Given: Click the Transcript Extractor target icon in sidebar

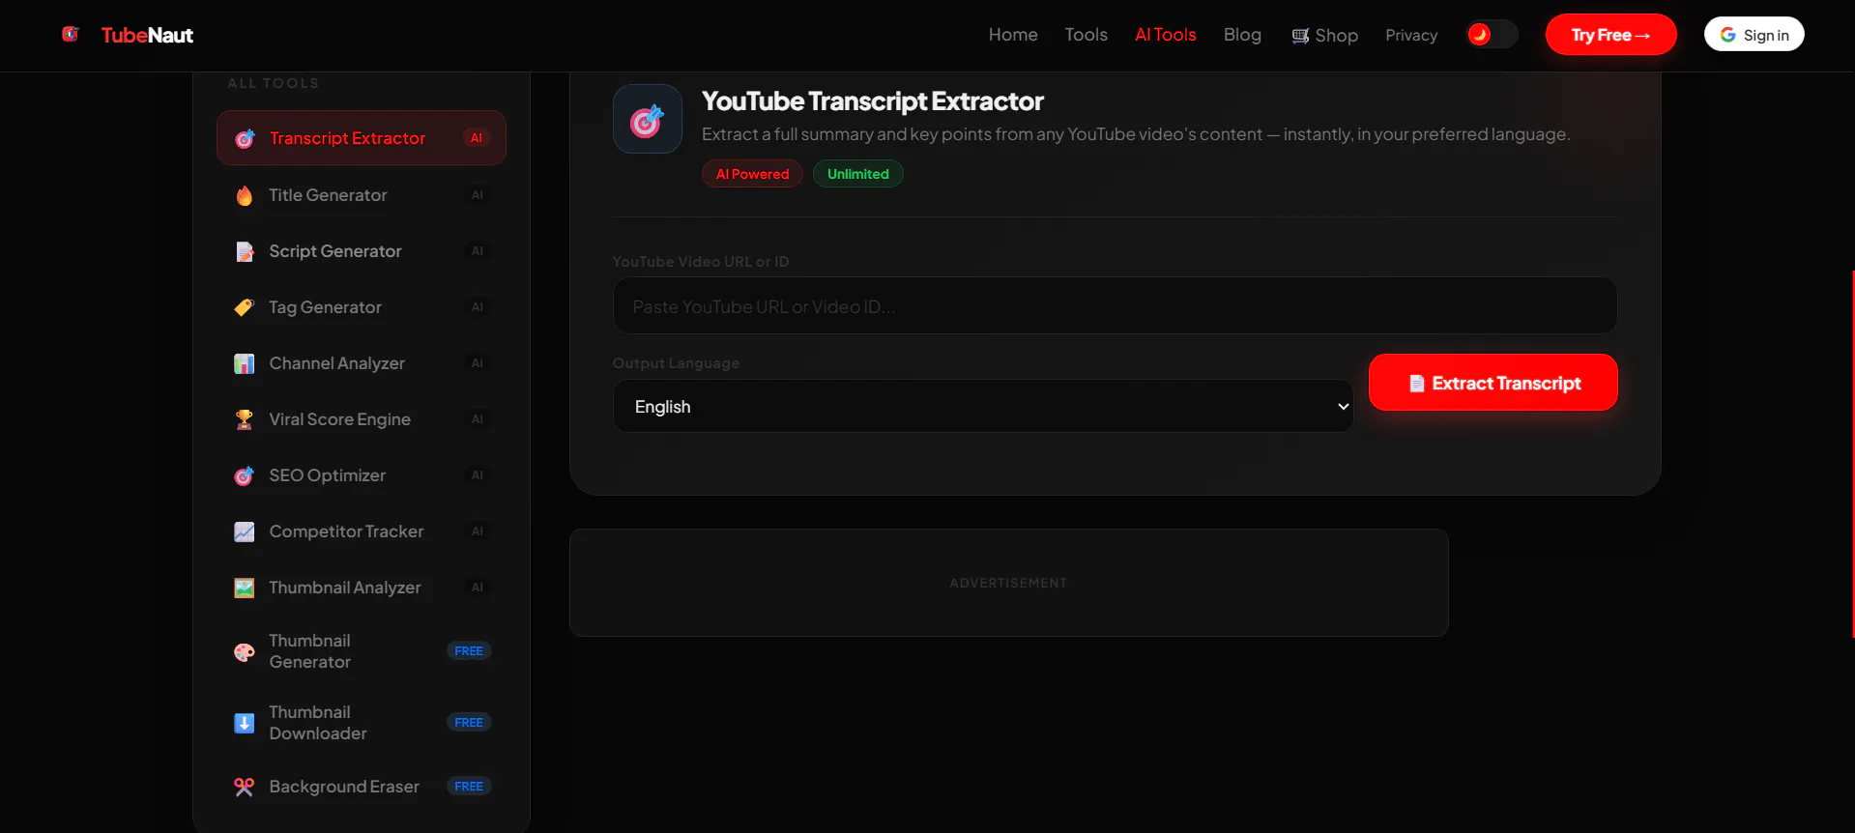Looking at the screenshot, I should tap(245, 138).
